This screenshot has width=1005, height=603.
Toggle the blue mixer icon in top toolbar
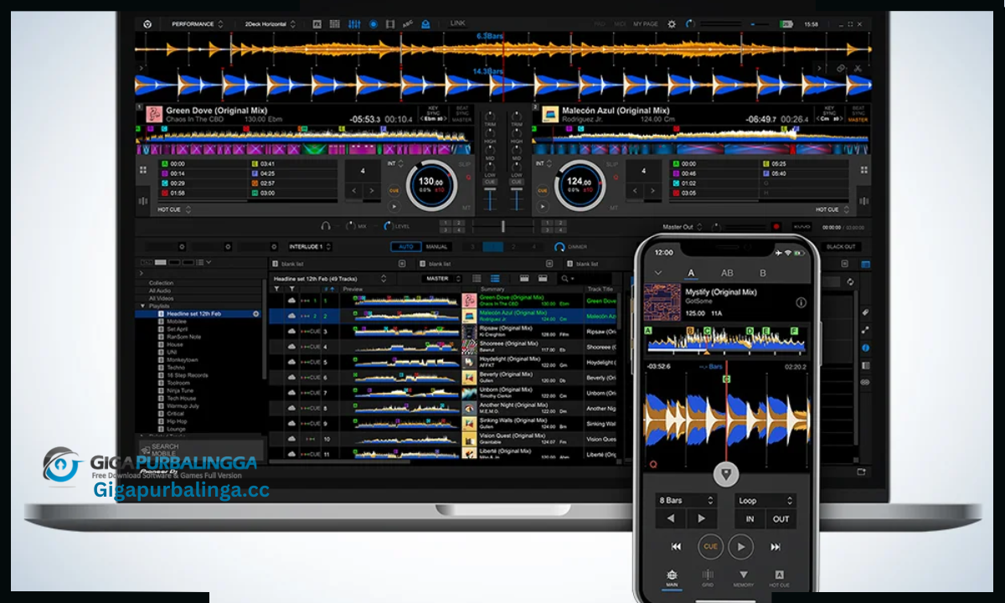(x=354, y=24)
